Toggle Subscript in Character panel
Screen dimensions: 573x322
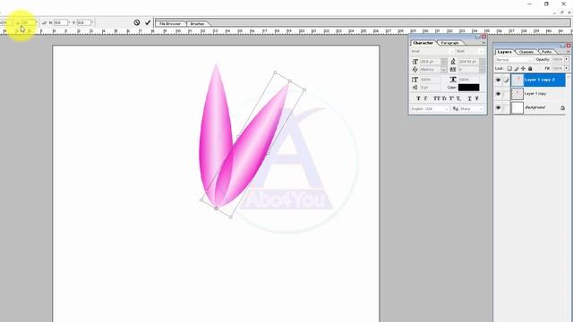tap(458, 98)
